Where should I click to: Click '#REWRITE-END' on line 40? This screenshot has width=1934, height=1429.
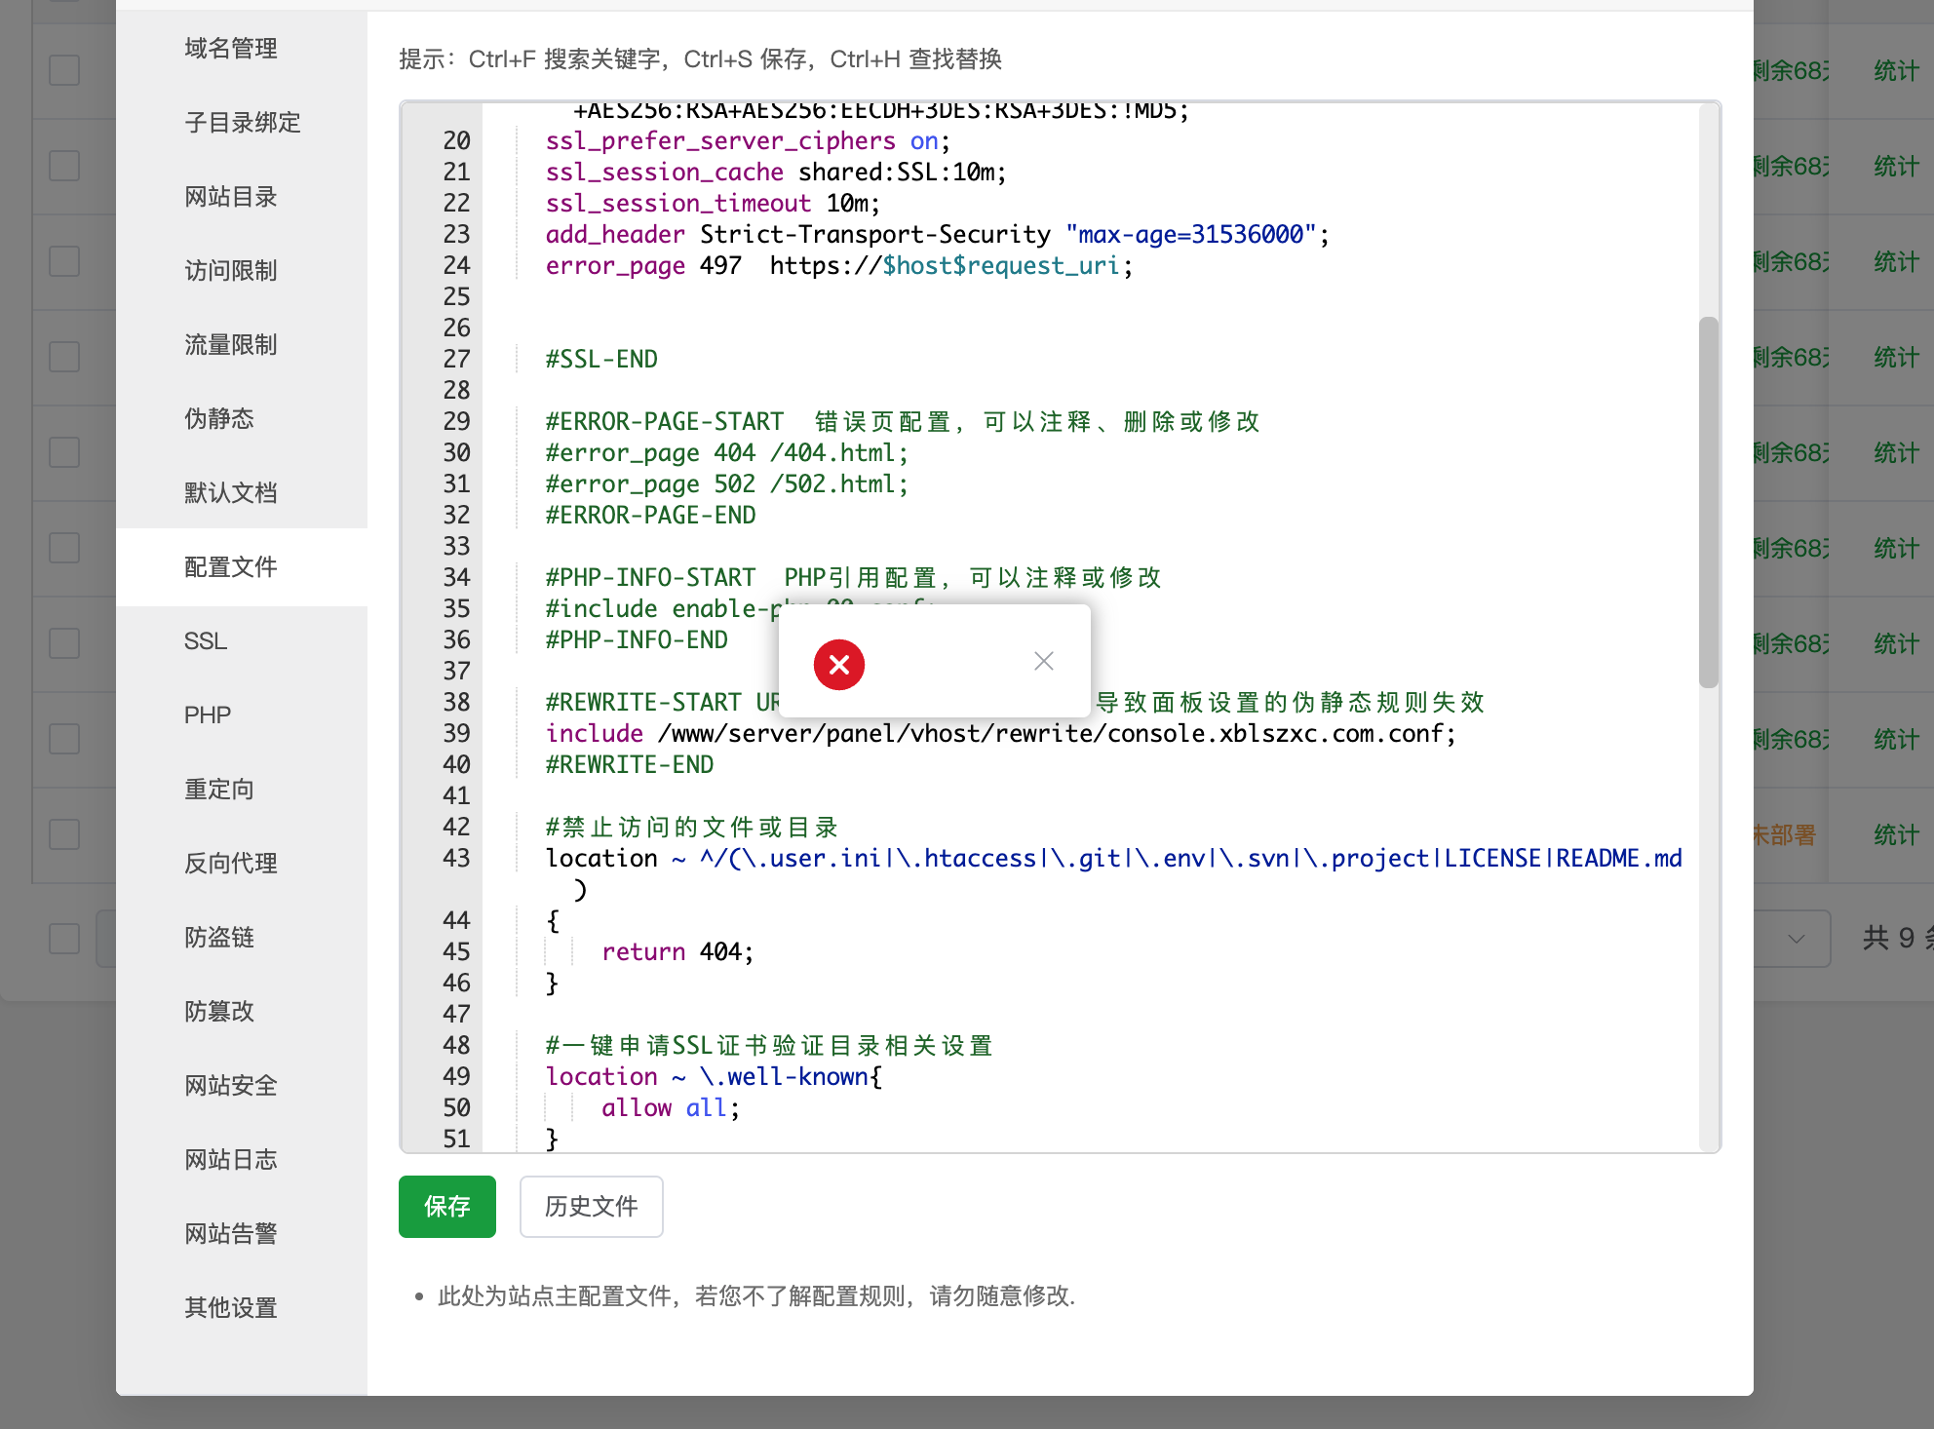(x=630, y=764)
